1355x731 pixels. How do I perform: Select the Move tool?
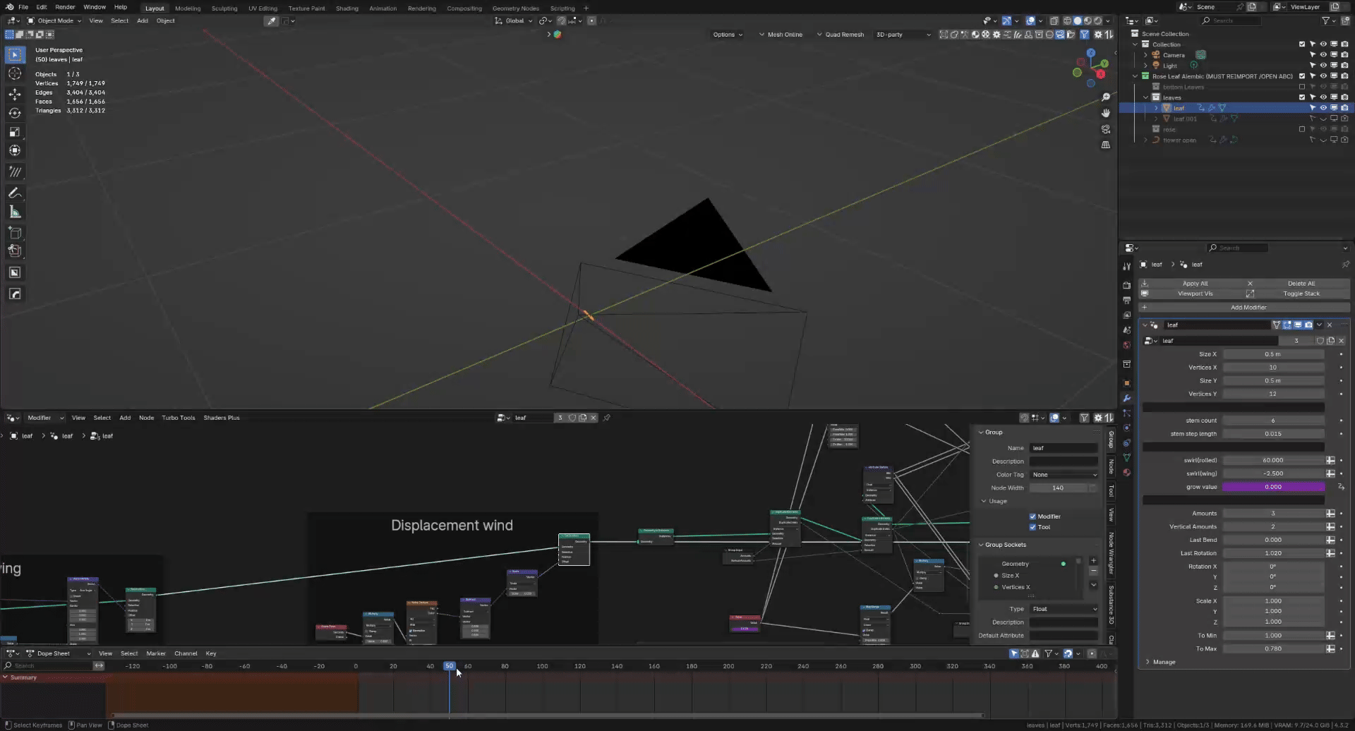click(x=15, y=94)
